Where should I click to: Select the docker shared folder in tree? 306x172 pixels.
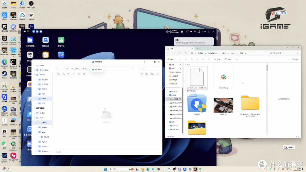point(42,113)
